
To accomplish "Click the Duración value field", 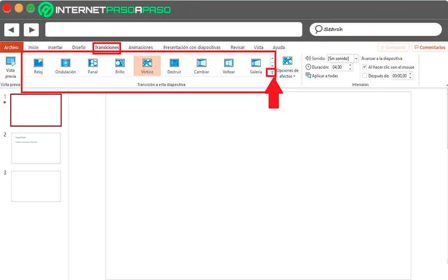I will (x=340, y=67).
